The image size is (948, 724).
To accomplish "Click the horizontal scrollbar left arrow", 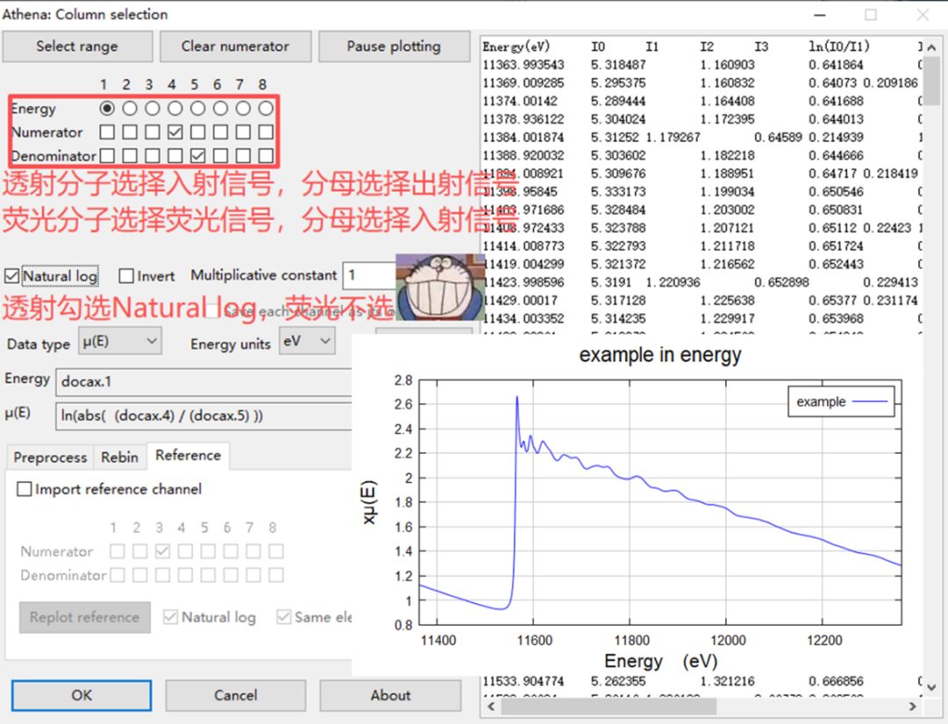I will [491, 706].
